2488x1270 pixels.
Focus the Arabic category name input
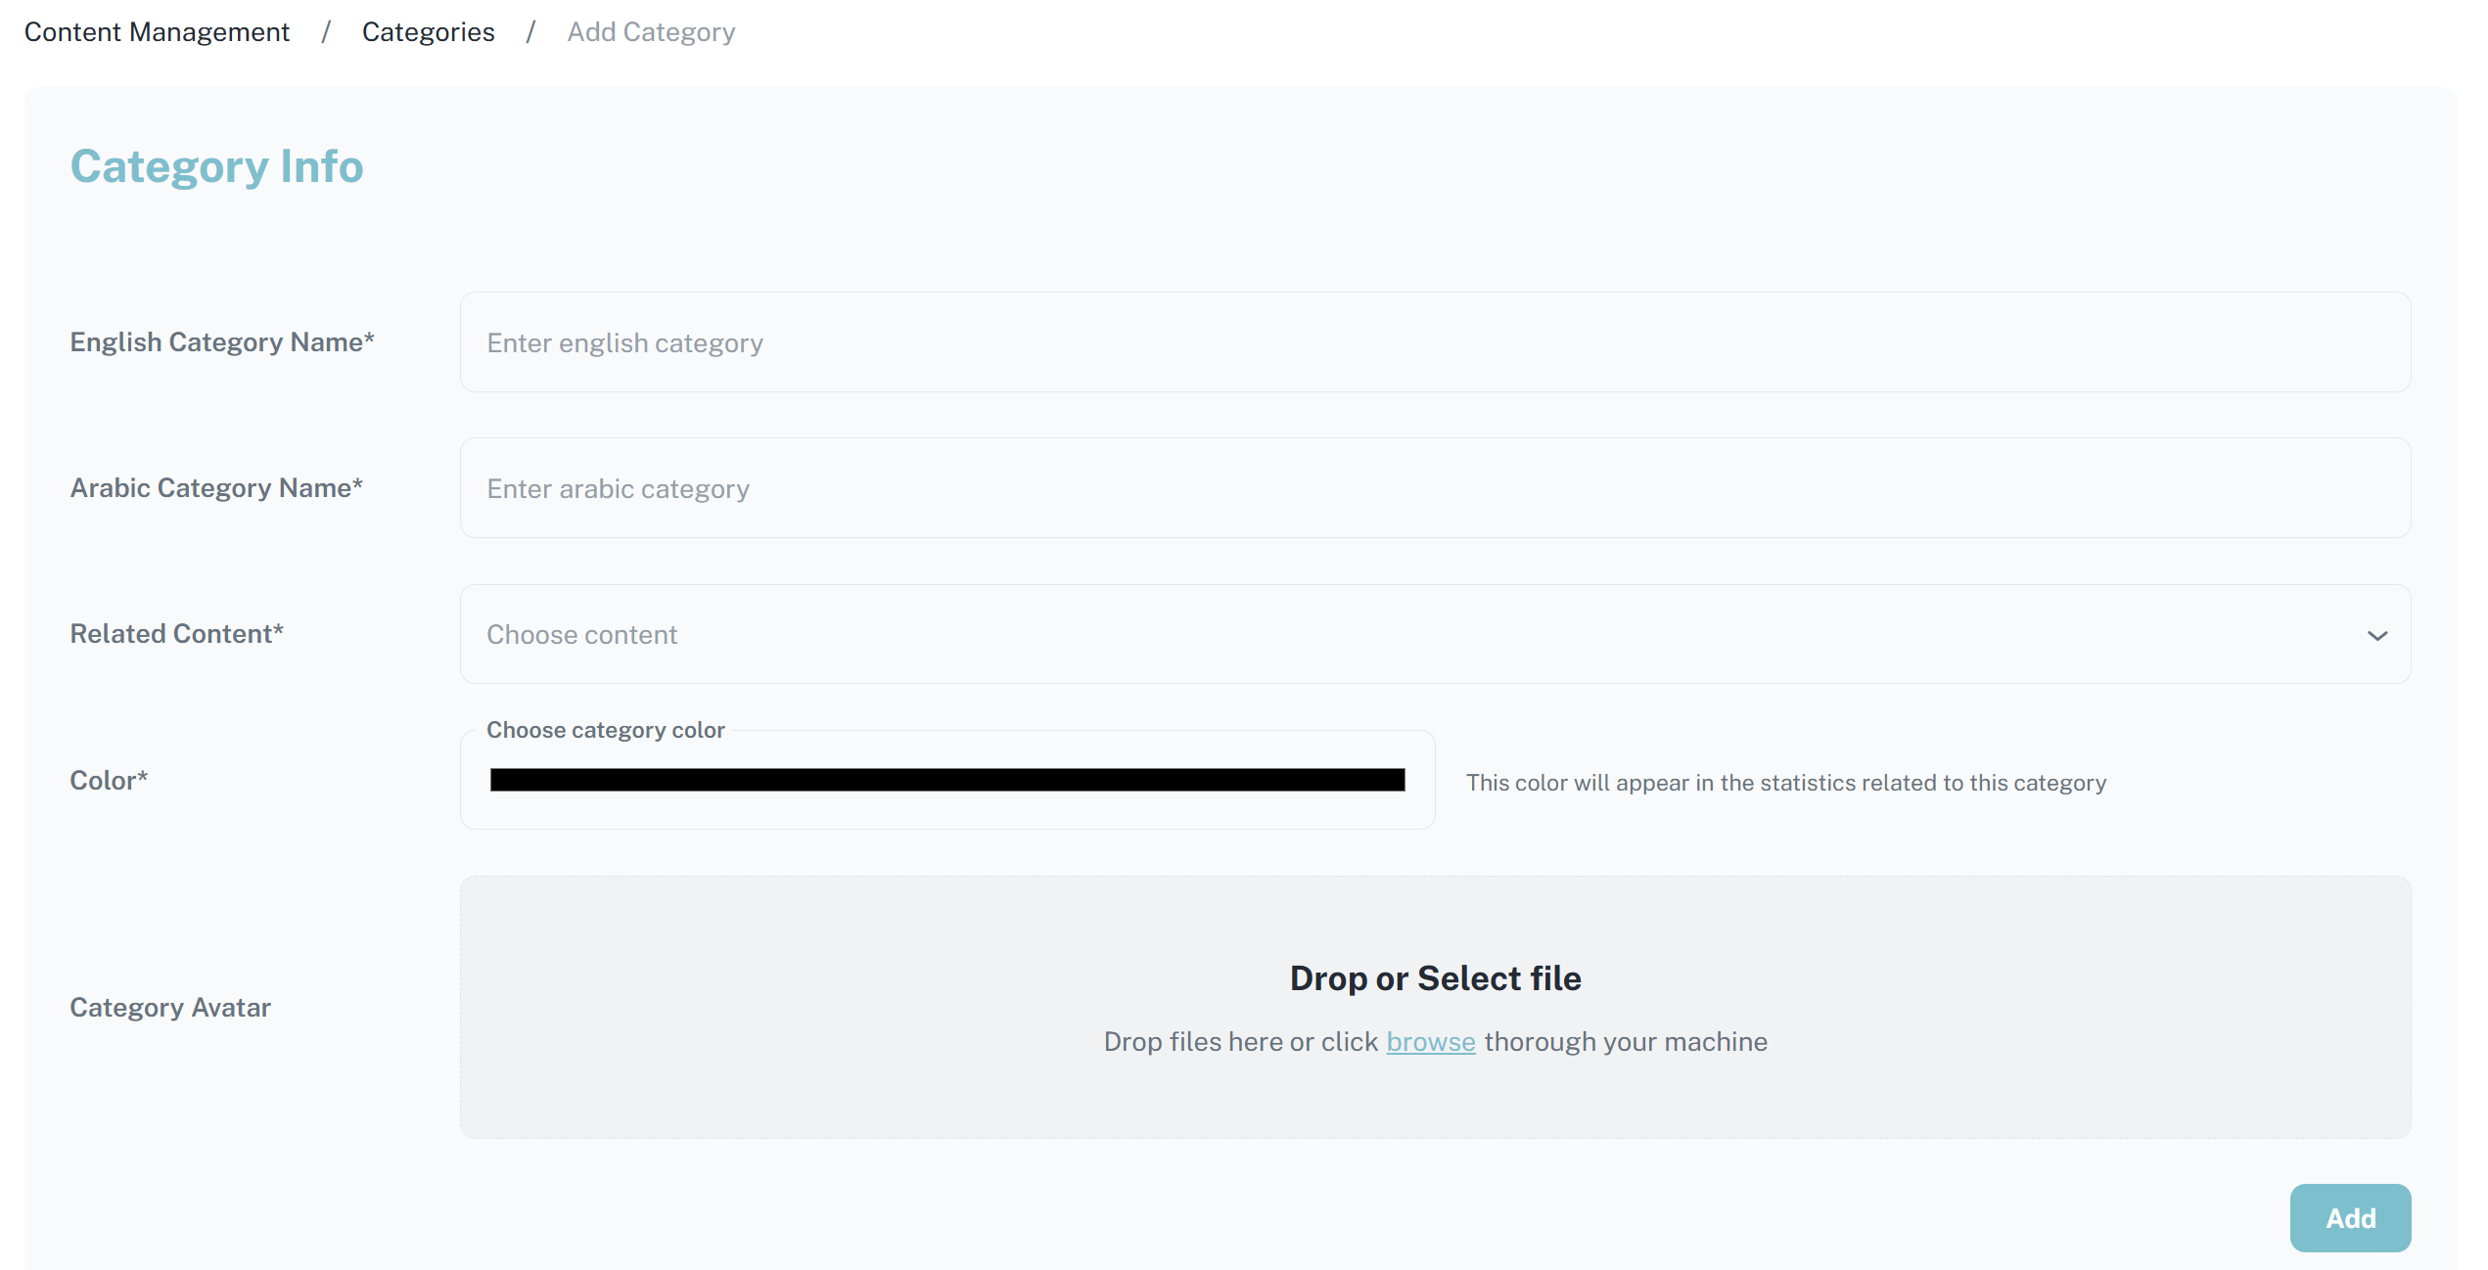(1434, 488)
